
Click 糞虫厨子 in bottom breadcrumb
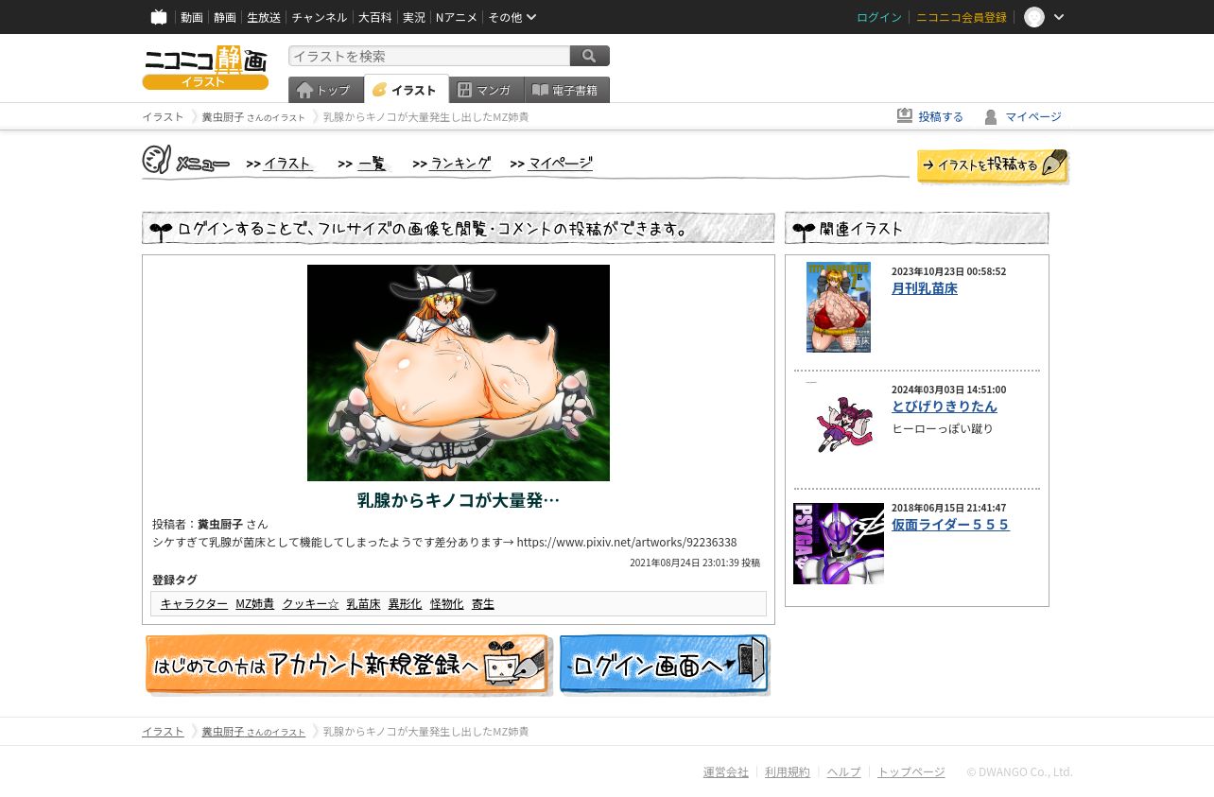[x=222, y=732]
